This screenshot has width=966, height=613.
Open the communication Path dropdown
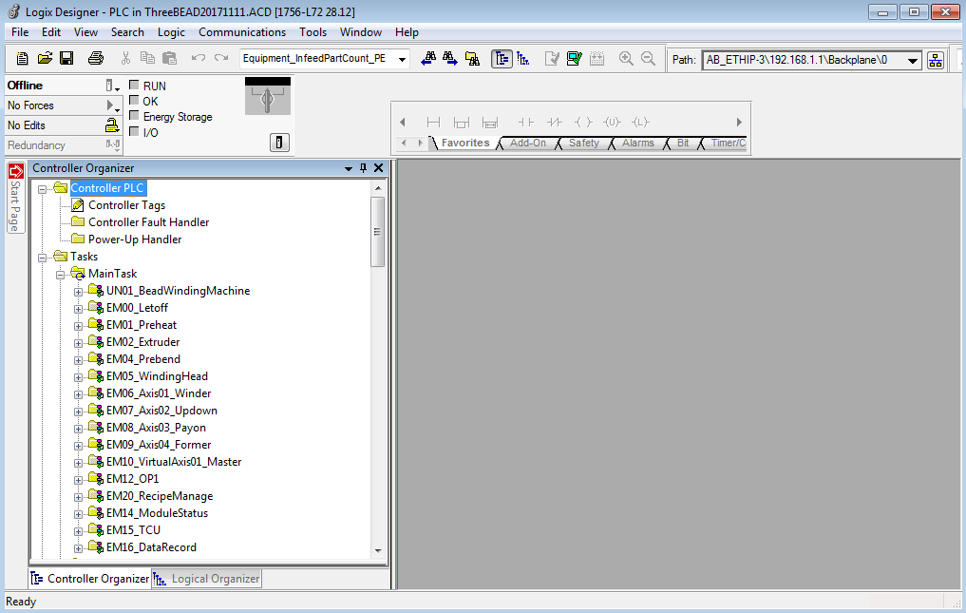pyautogui.click(x=913, y=60)
